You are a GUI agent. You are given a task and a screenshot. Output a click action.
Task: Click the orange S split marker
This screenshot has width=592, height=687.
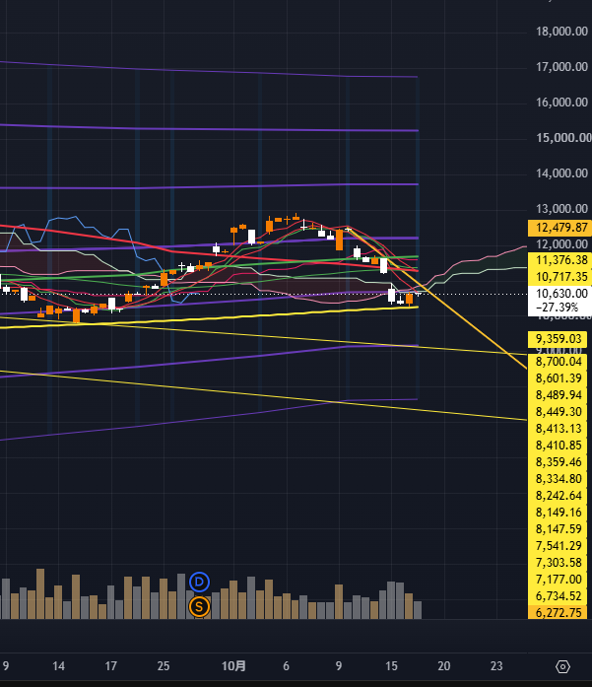click(x=199, y=607)
